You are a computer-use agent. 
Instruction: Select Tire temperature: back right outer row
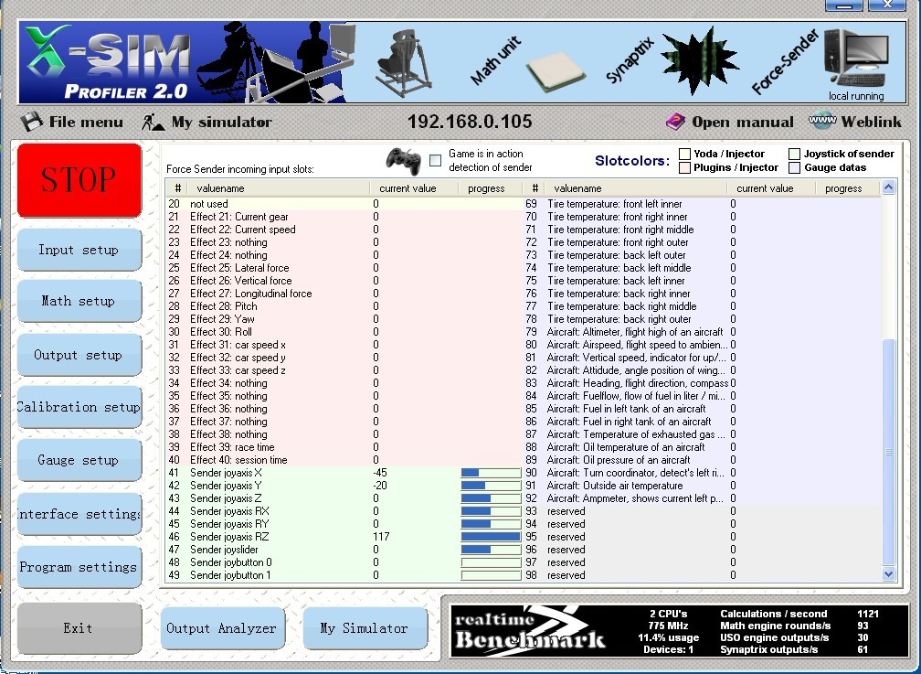point(702,319)
